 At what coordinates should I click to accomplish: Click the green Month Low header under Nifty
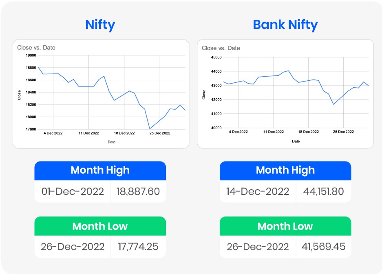[100, 226]
